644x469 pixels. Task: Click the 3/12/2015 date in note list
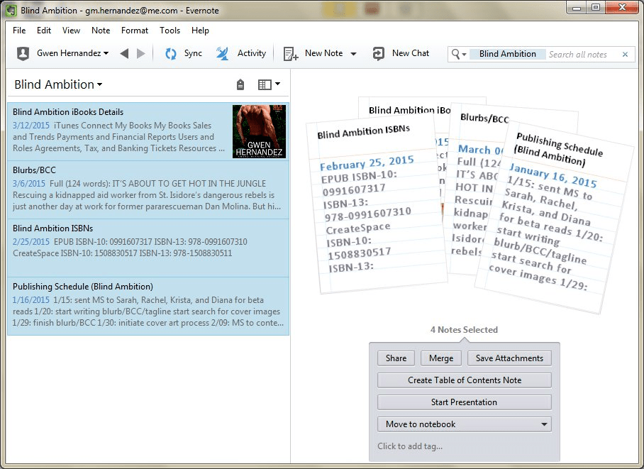point(30,126)
